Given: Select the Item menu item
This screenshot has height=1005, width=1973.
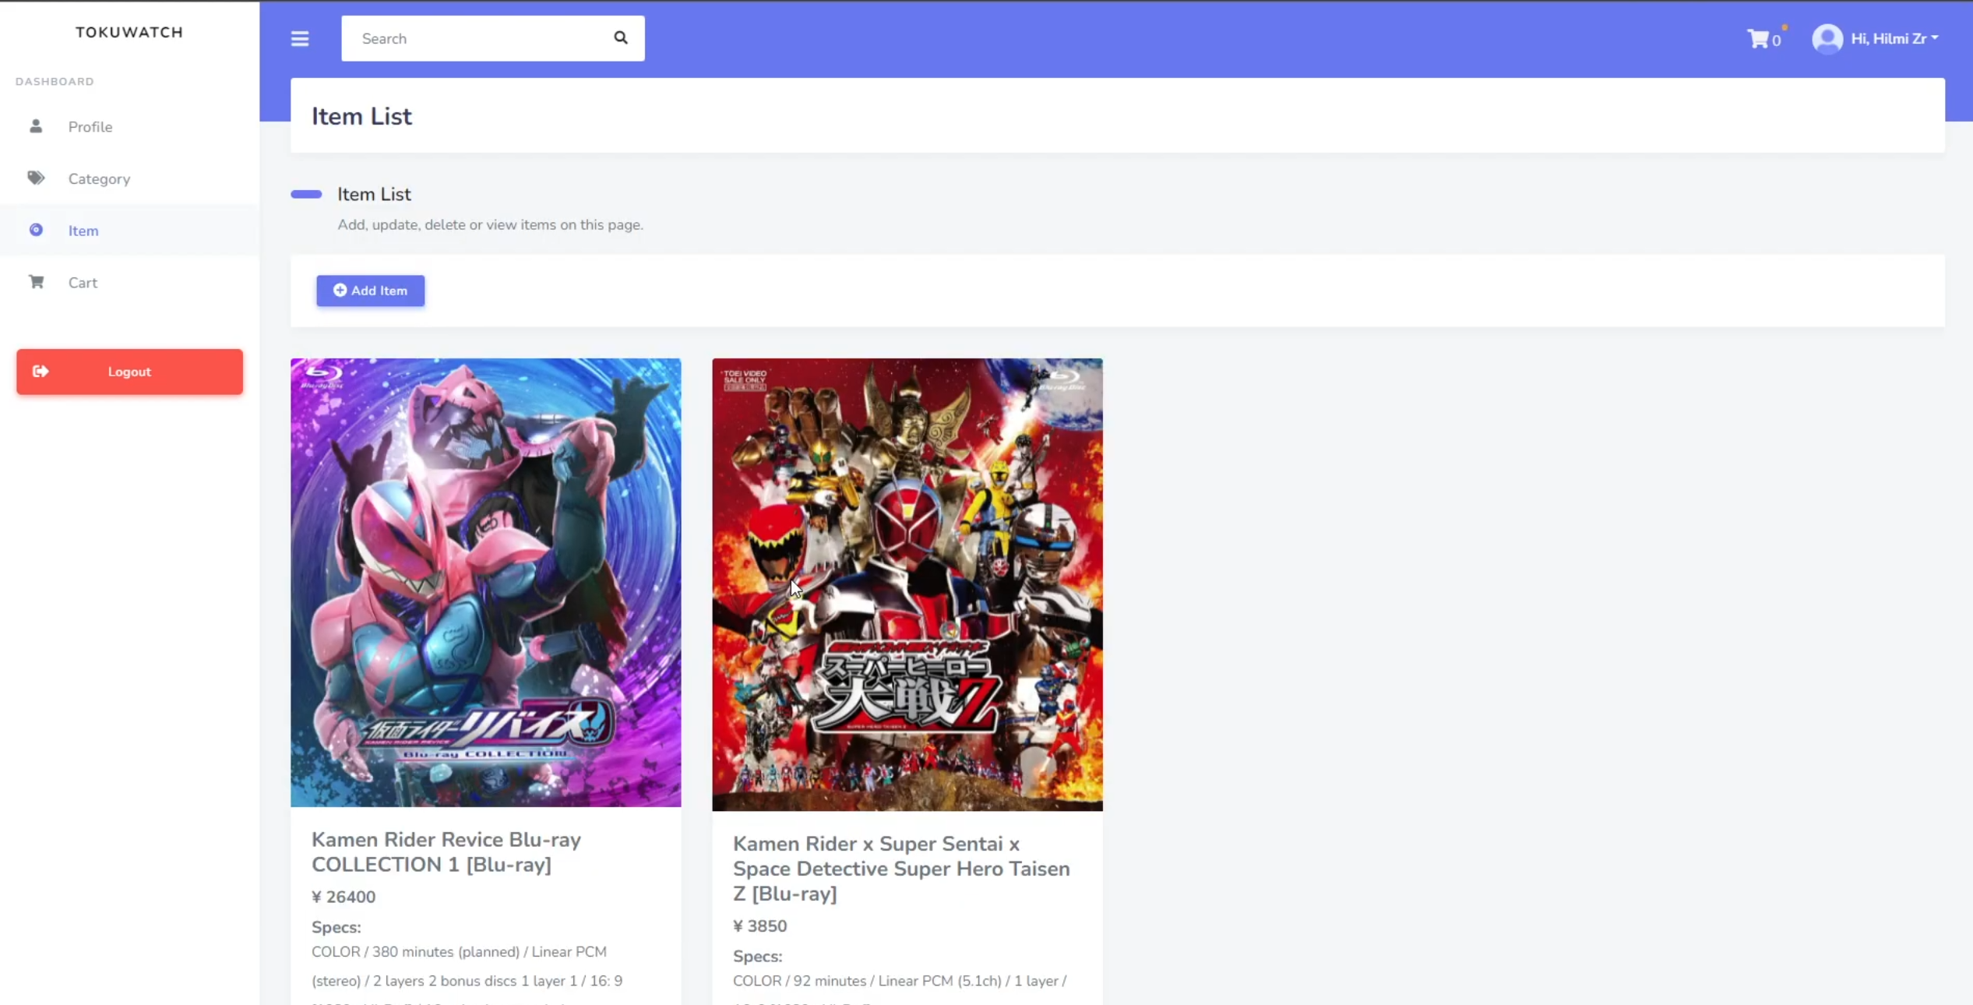Looking at the screenshot, I should click(x=129, y=230).
